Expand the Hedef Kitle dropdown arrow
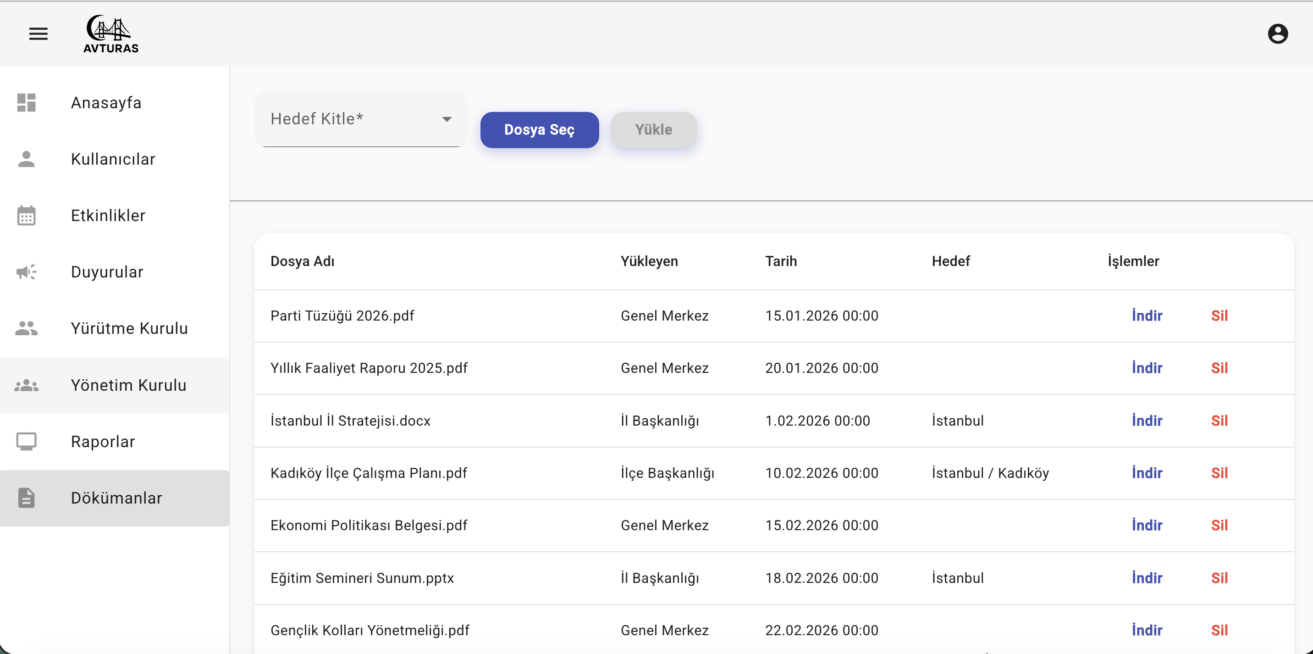The width and height of the screenshot is (1313, 654). [x=447, y=119]
